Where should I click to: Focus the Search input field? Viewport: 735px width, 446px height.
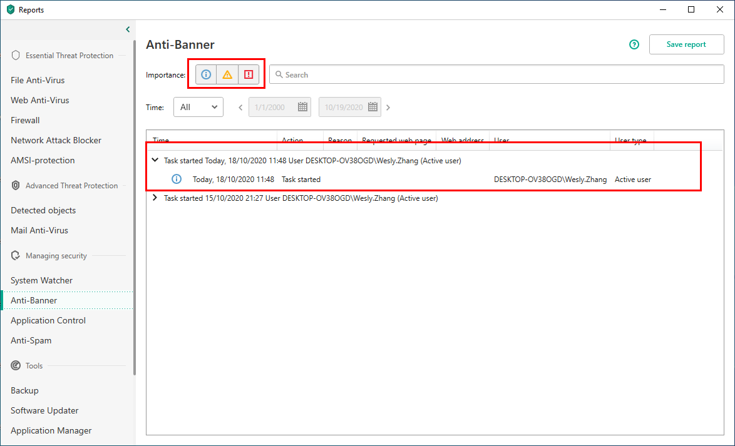[496, 74]
